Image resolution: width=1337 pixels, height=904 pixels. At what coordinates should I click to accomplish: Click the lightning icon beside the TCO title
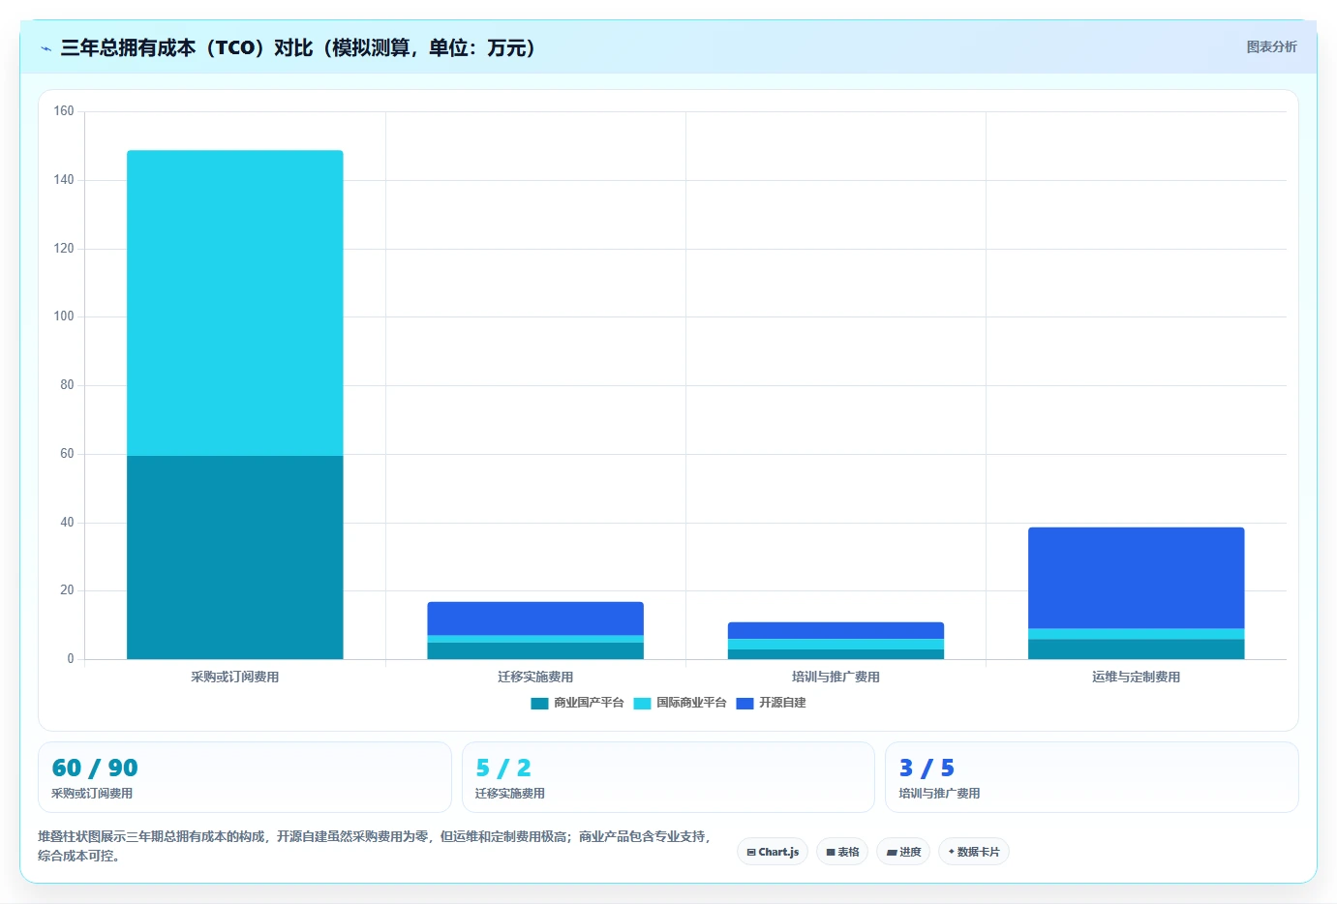click(46, 48)
